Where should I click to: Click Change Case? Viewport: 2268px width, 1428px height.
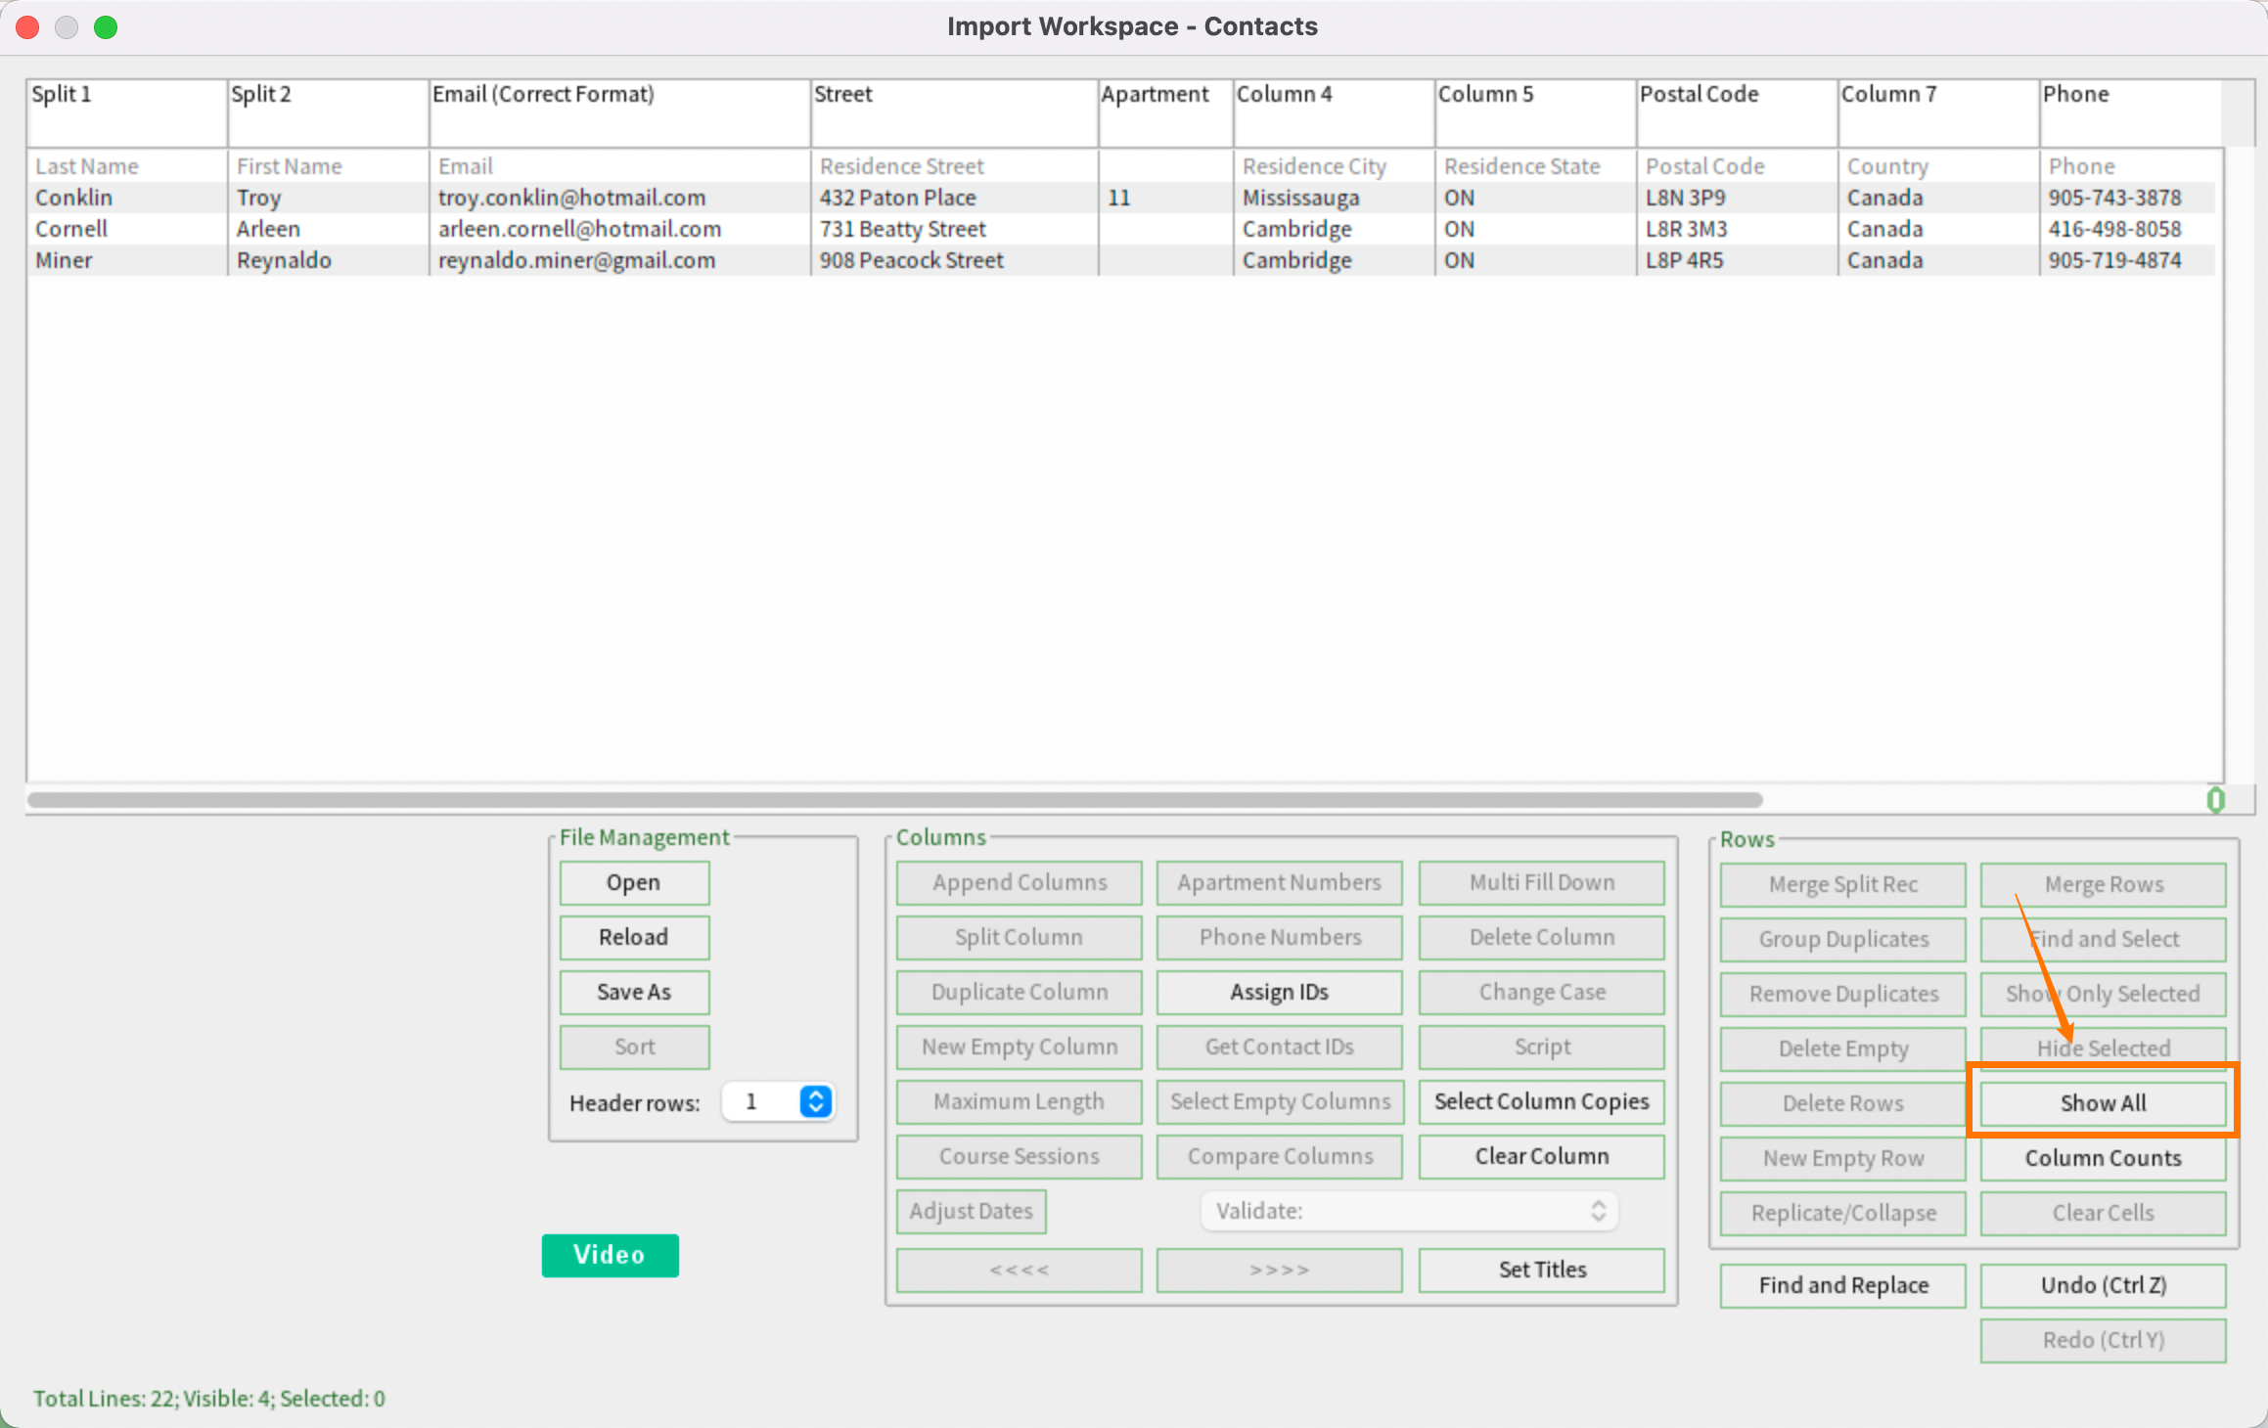(1542, 993)
